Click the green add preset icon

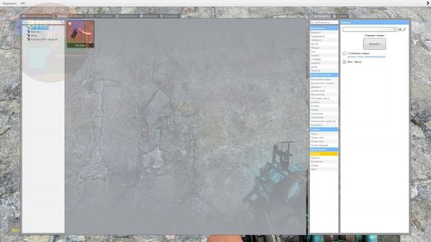pyautogui.click(x=399, y=30)
